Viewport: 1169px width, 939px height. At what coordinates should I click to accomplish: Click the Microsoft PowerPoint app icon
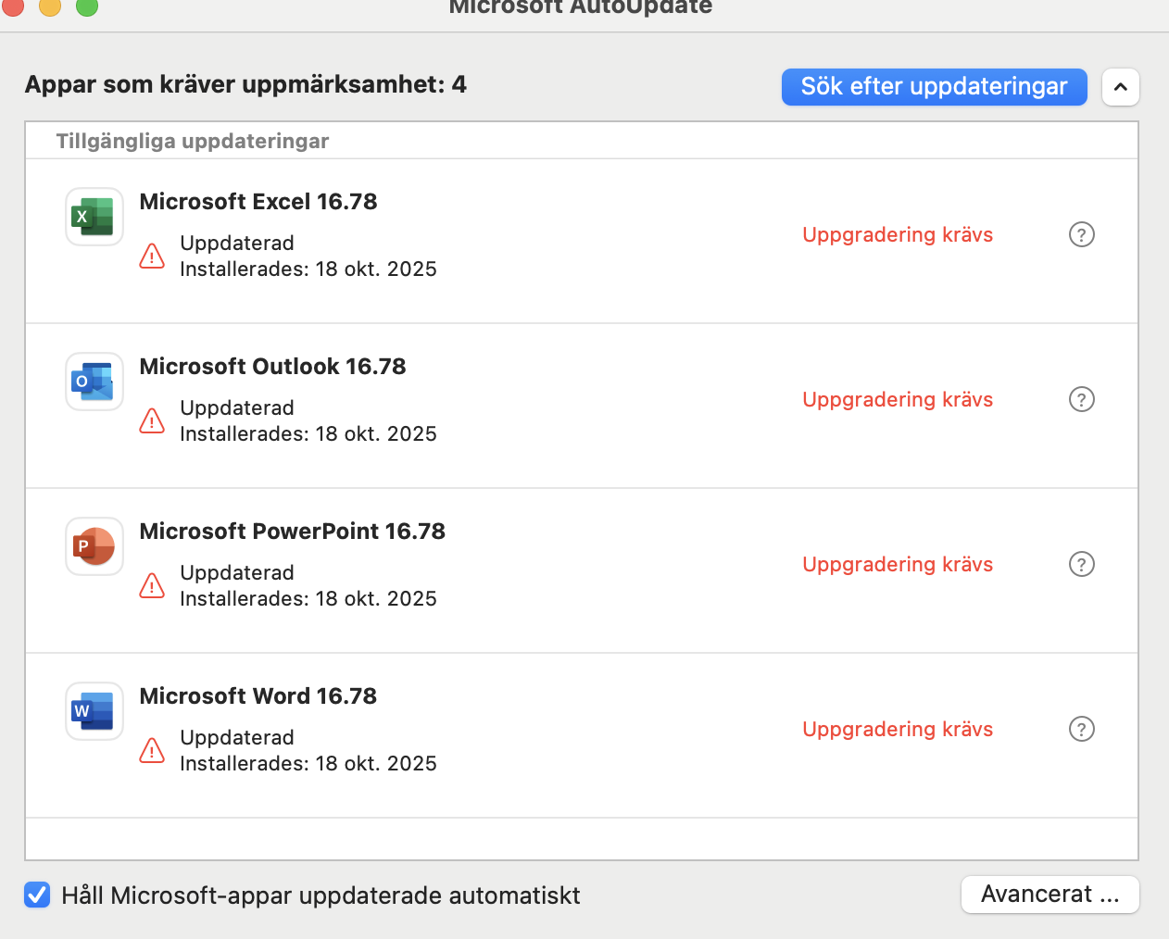(94, 546)
